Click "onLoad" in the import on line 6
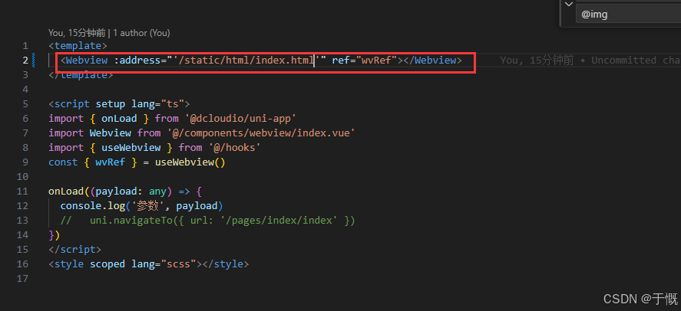 (119, 118)
